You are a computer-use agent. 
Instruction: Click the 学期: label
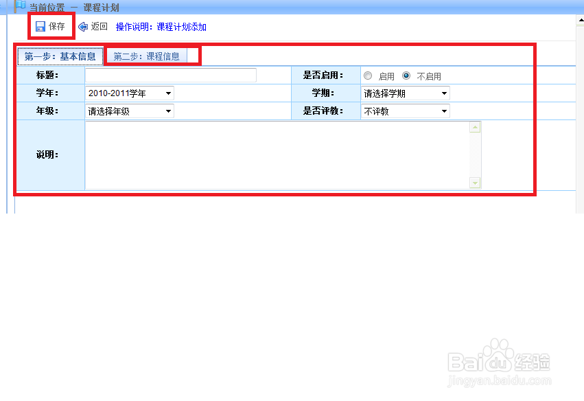tap(323, 93)
